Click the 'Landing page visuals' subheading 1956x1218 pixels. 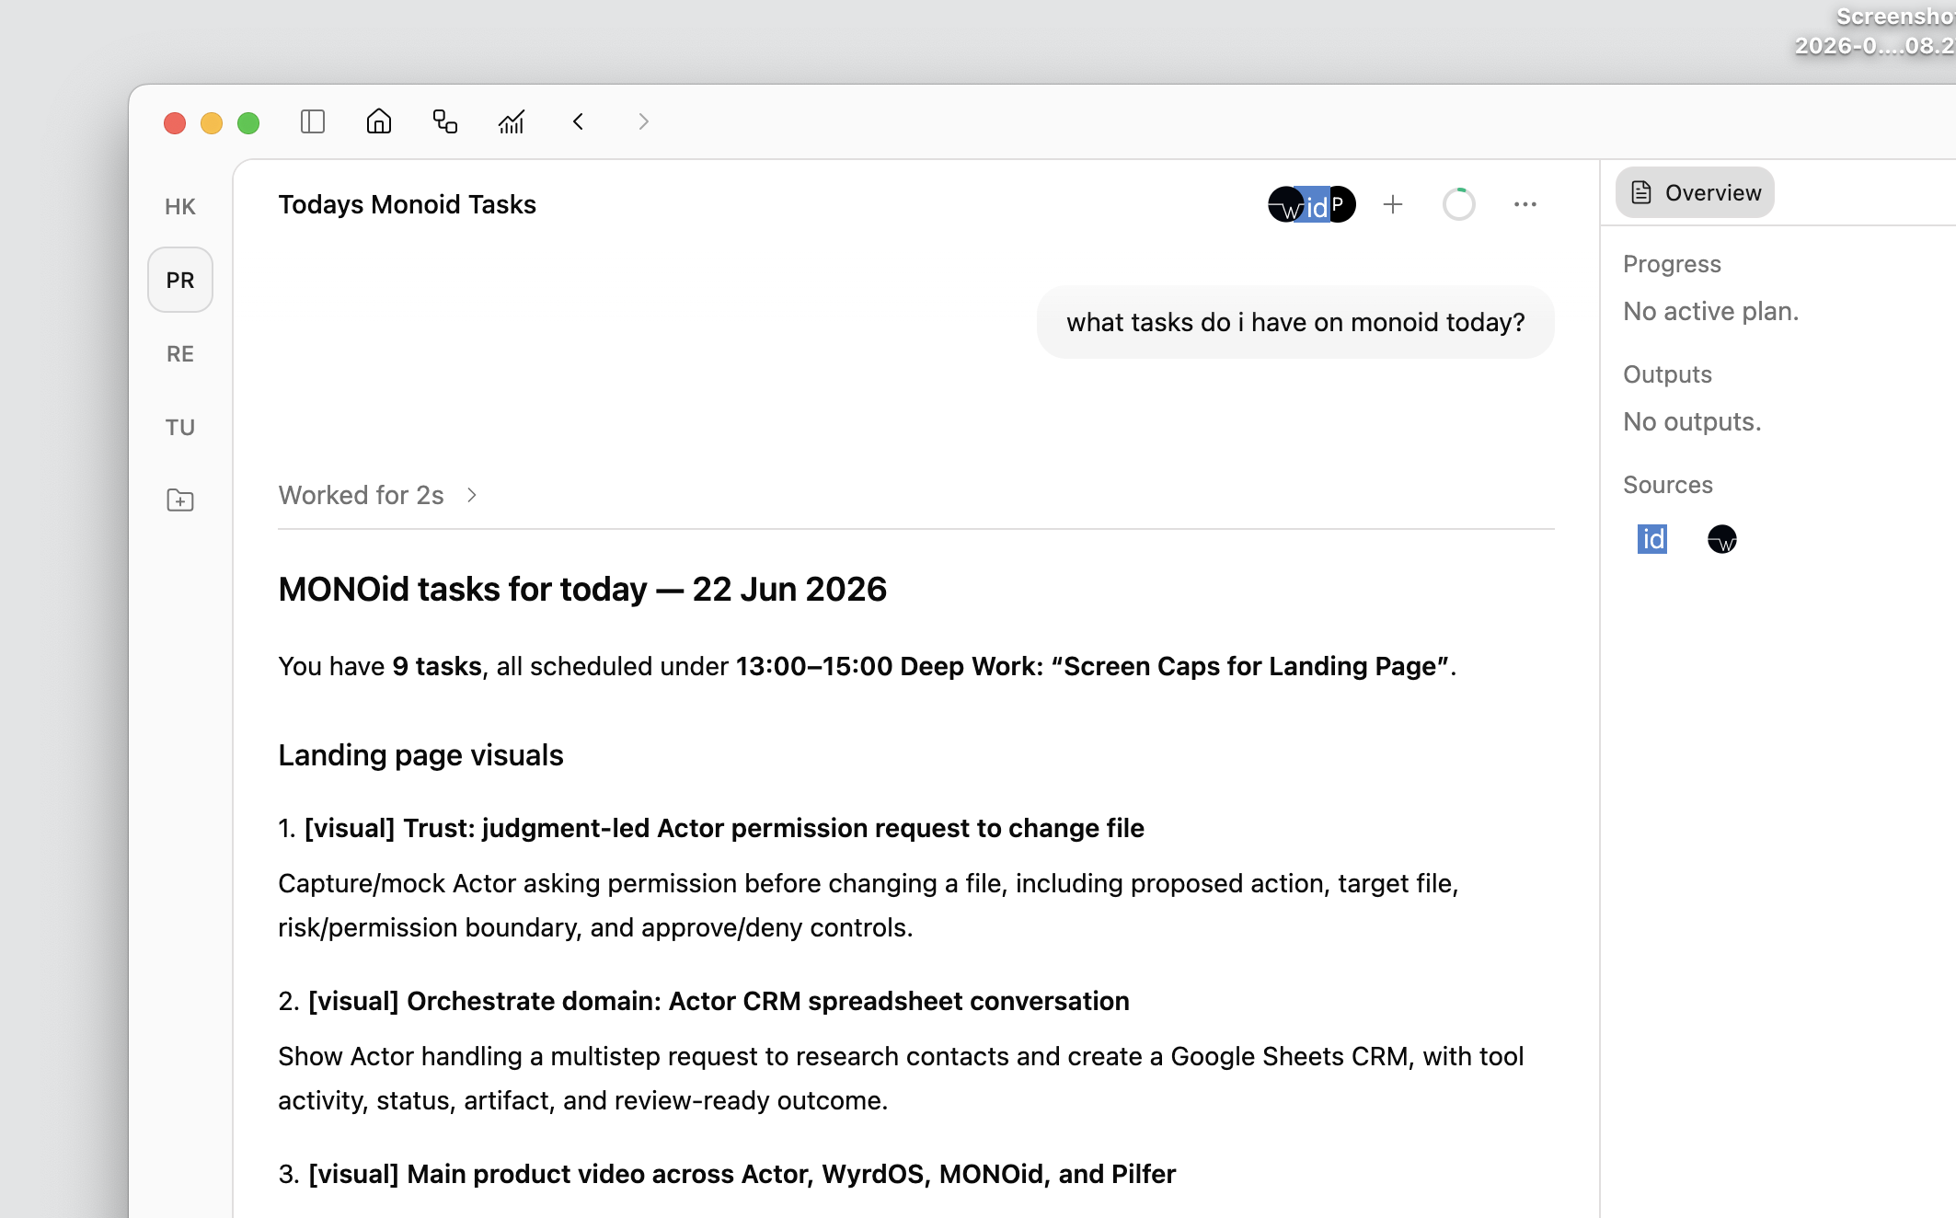coord(420,755)
